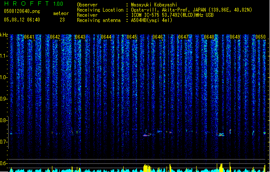This screenshot has height=172, width=270.
Task: Click the 0644 time marker
Action: point(106,37)
